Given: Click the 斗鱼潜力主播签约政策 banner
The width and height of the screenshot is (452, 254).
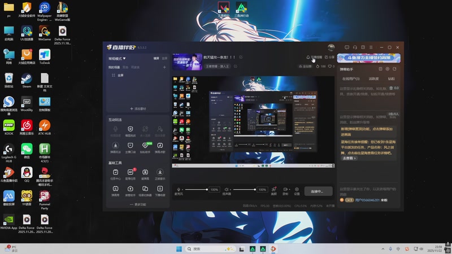Looking at the screenshot, I should point(369,58).
